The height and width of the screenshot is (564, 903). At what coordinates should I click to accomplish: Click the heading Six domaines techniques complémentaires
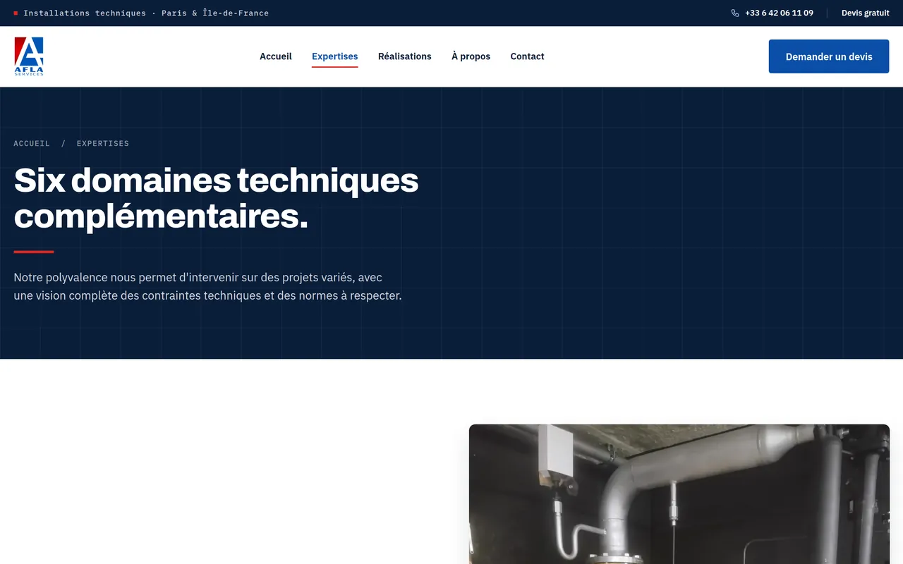[217, 198]
